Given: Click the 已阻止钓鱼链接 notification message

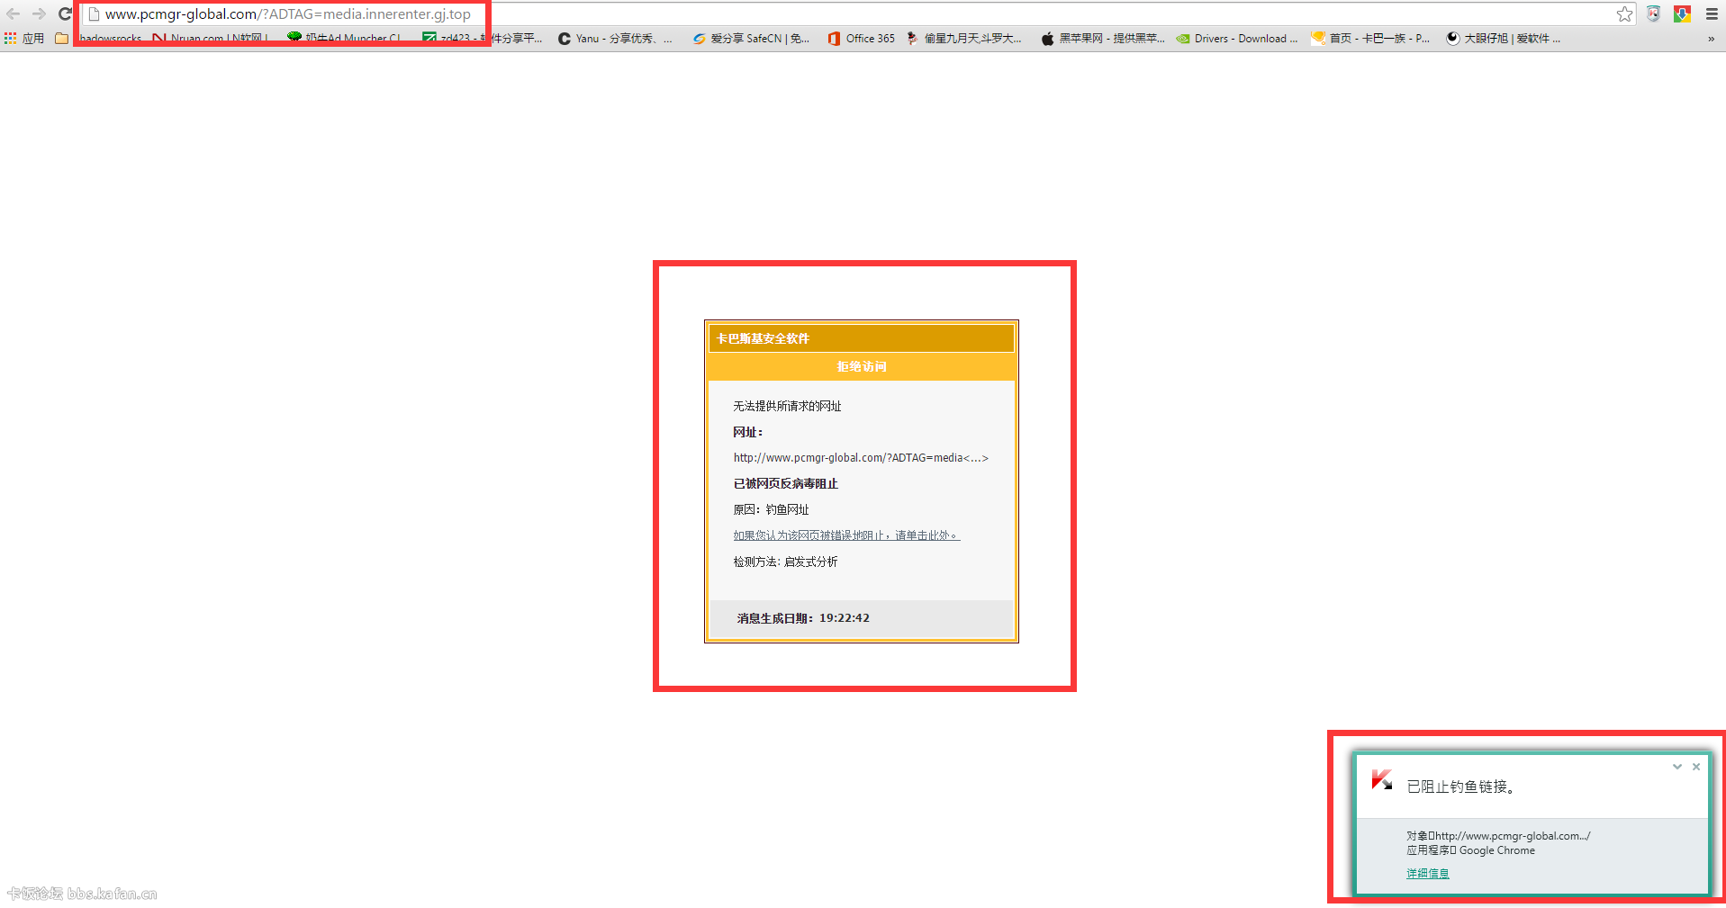Looking at the screenshot, I should (x=1460, y=787).
